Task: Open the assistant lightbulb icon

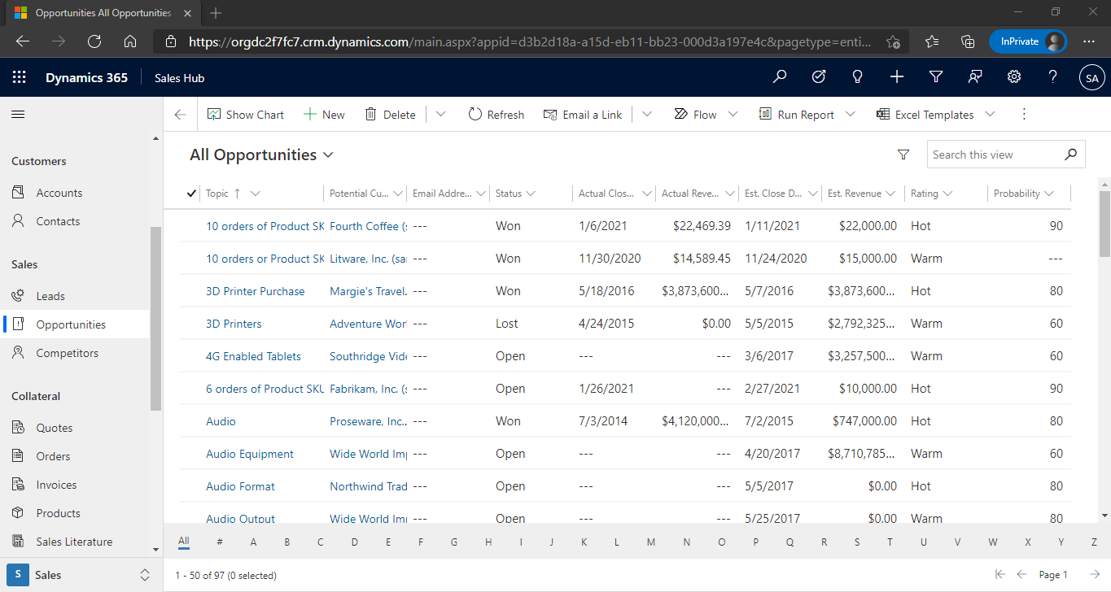Action: pos(857,76)
